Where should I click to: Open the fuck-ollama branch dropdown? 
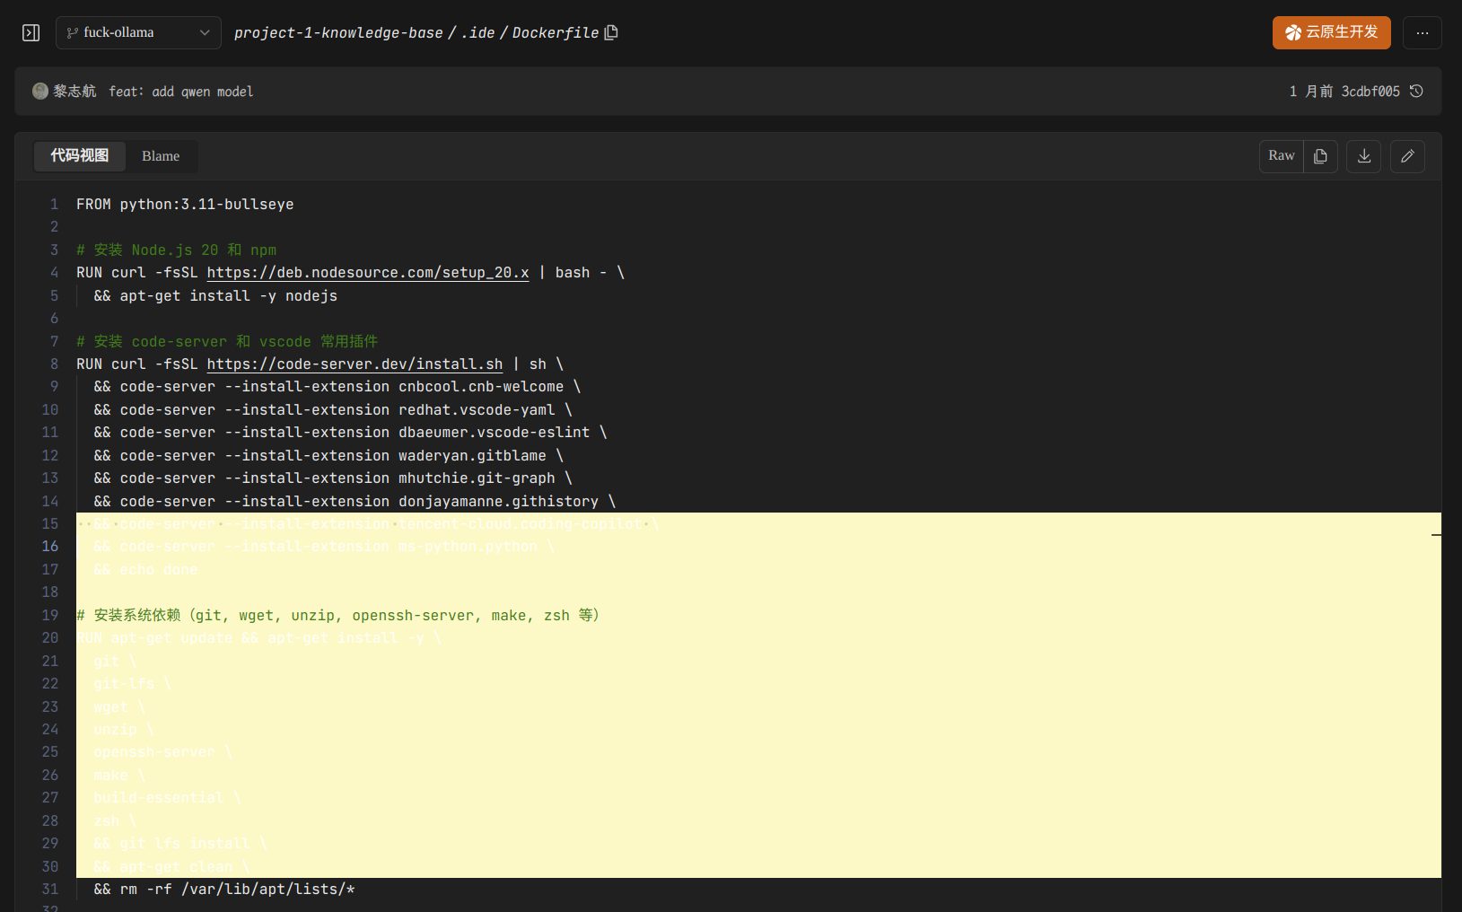point(138,33)
